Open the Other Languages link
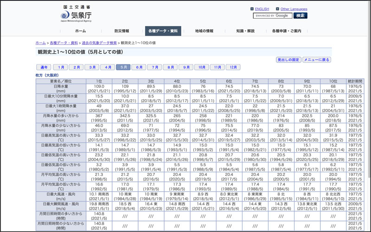Viewport: 371px width, 232px height. (x=294, y=9)
